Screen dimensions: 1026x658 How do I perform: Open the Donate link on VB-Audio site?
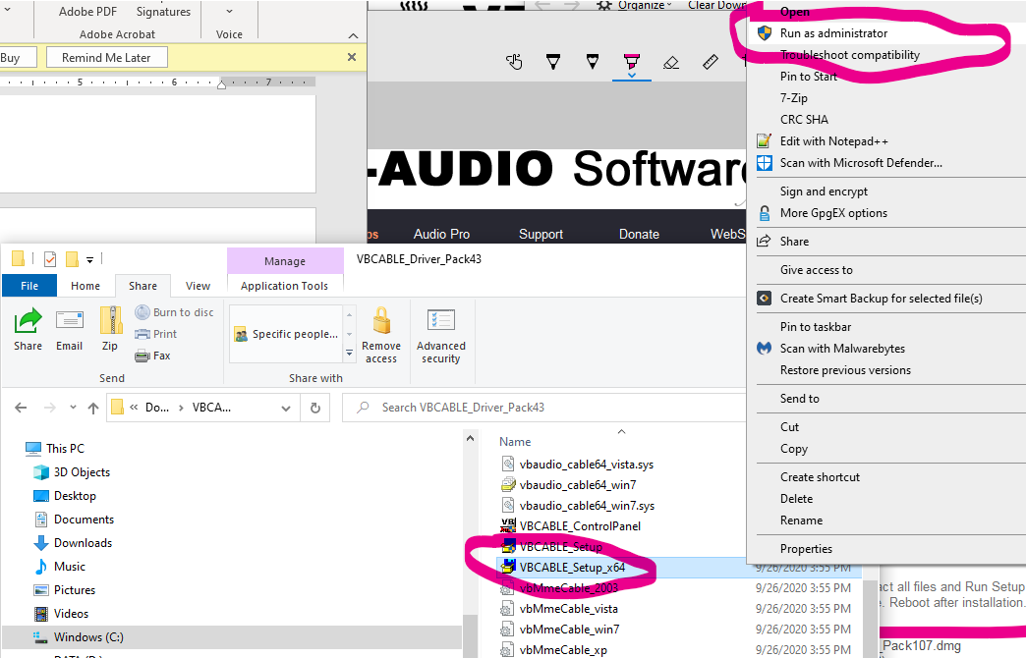[x=640, y=234]
